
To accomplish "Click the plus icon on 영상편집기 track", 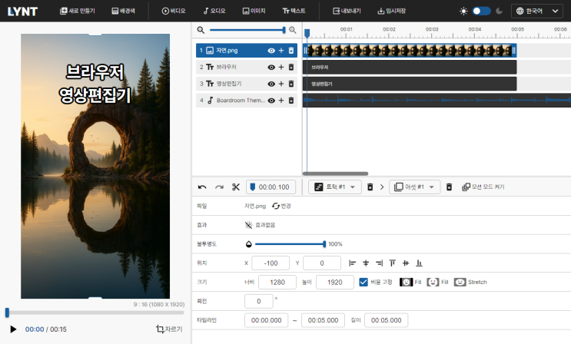I will click(x=281, y=84).
